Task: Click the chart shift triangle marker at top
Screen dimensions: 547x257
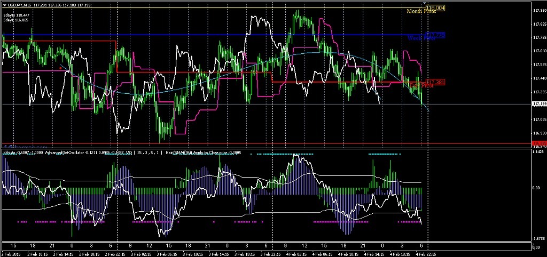Action: (424, 4)
